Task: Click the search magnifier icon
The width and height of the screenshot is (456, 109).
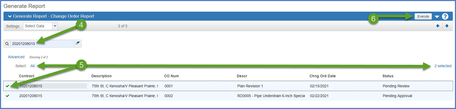Action: 7,44
